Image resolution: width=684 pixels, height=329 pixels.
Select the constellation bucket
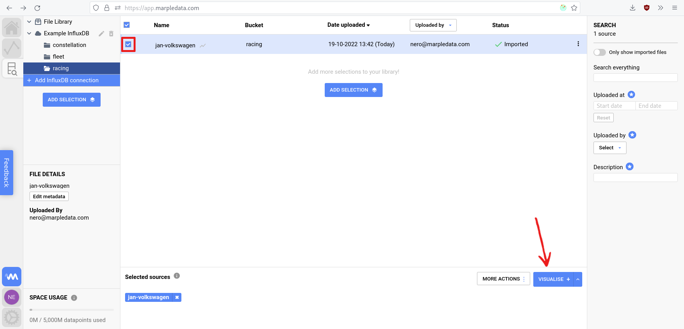(x=70, y=45)
